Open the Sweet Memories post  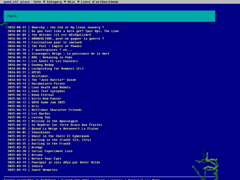click(44, 170)
